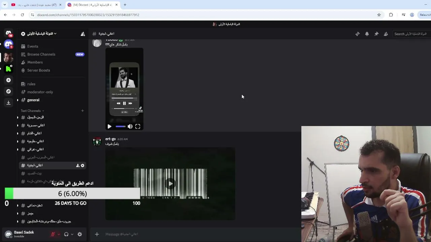Open the Threads icon in channel header
The height and width of the screenshot is (242, 431).
tap(358, 34)
